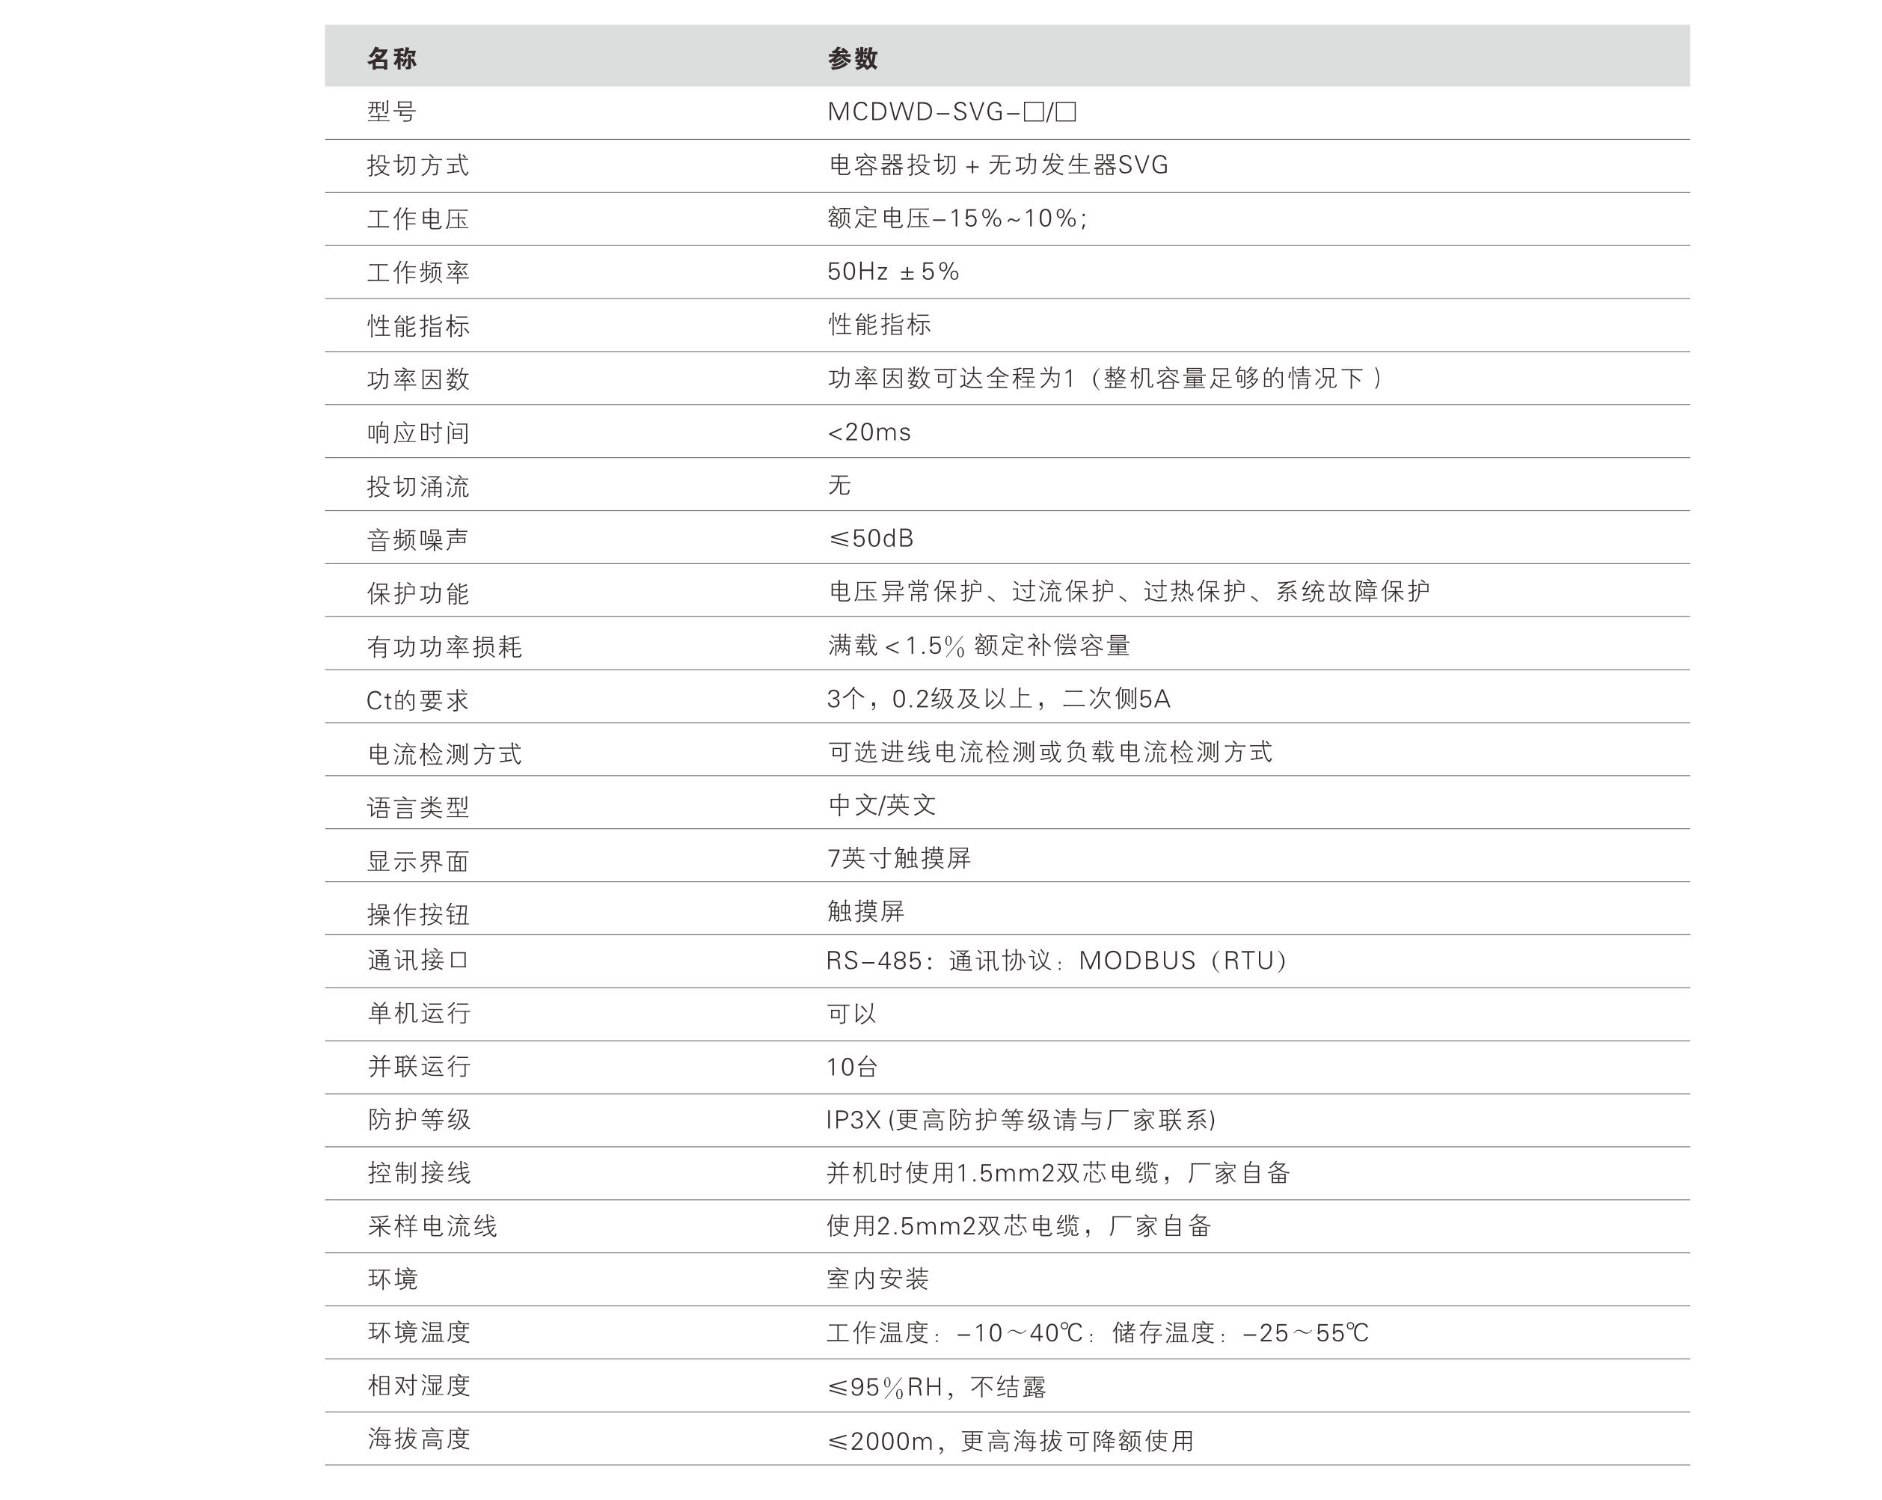Click the value 中文/英文
Screen dimensions: 1882x1500
click(882, 805)
